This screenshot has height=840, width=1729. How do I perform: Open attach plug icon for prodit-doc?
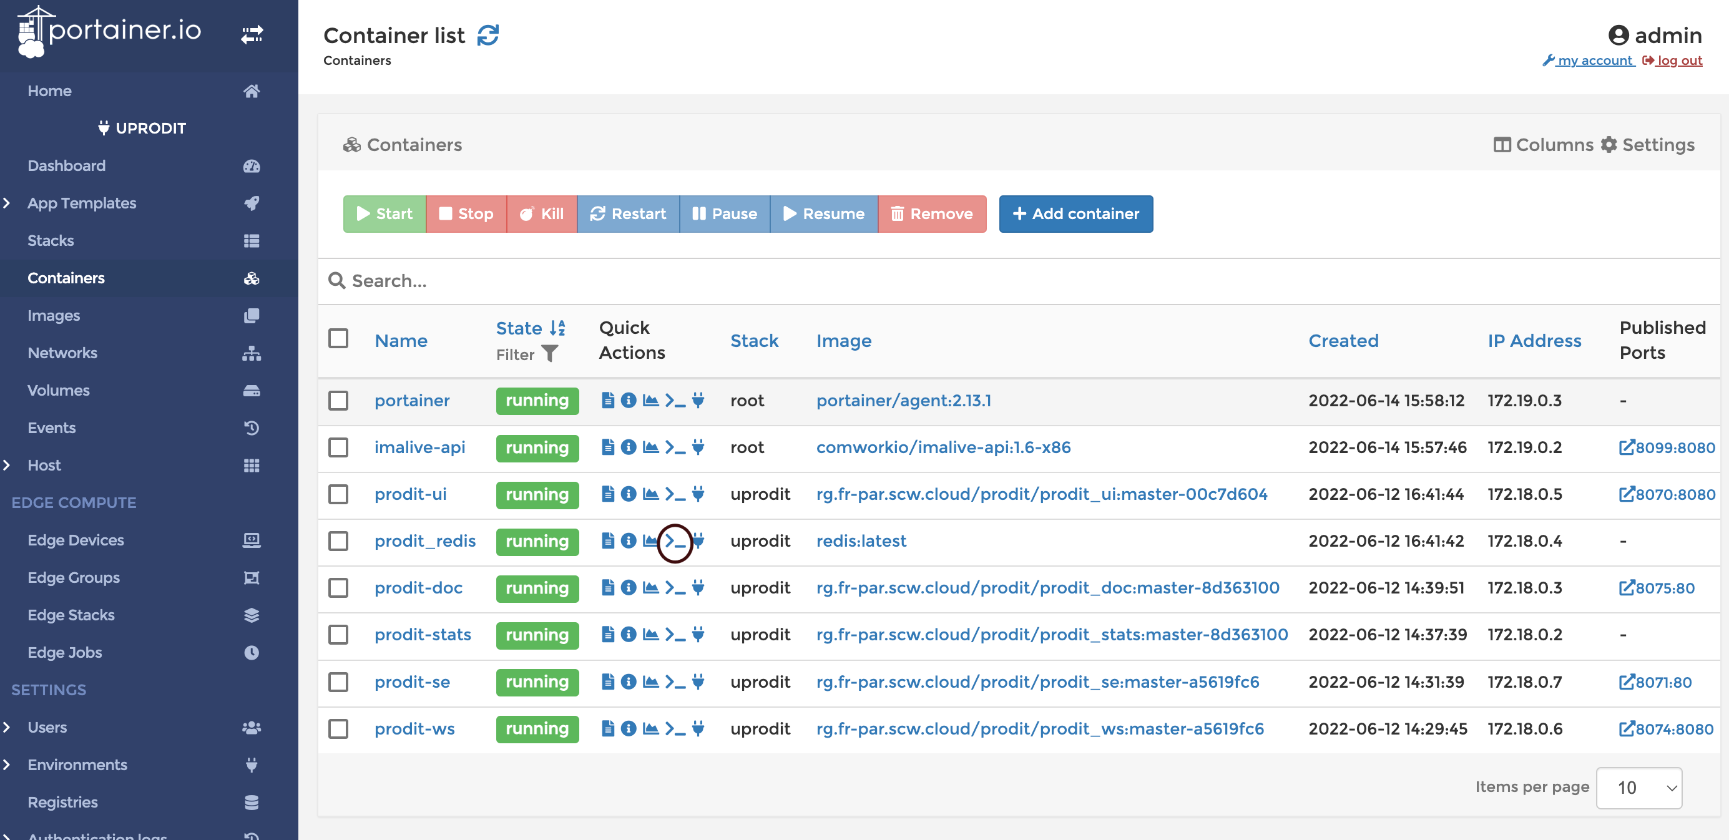click(698, 588)
